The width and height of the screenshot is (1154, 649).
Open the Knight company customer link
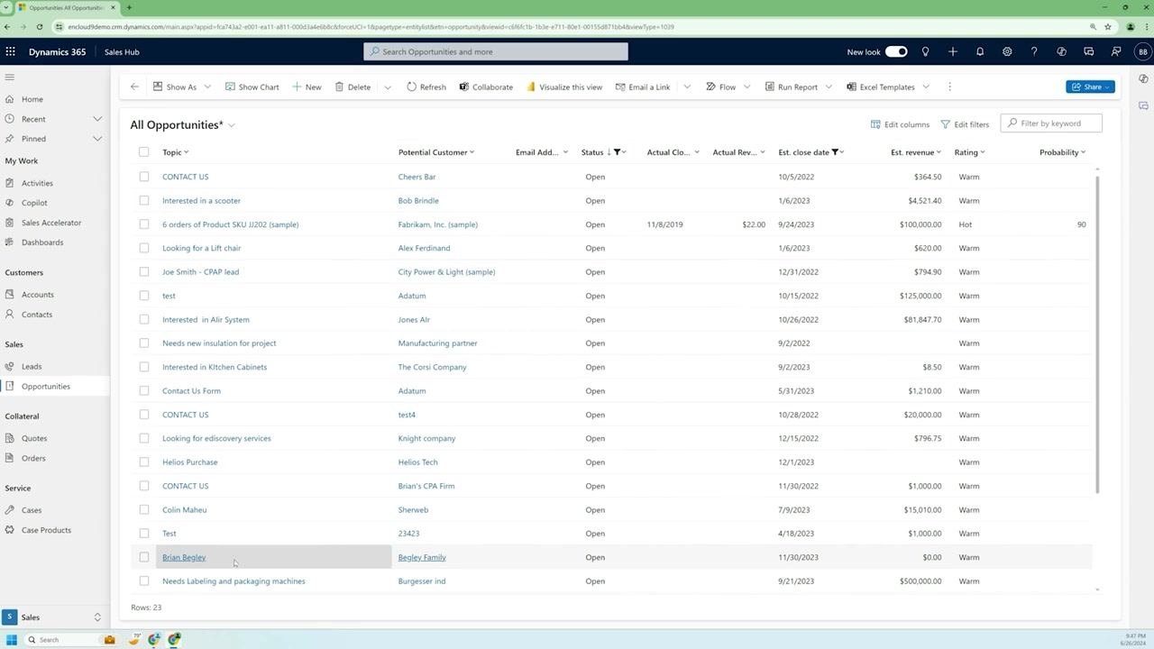click(x=426, y=438)
